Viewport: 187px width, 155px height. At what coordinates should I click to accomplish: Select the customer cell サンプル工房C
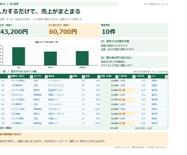(x=18, y=90)
